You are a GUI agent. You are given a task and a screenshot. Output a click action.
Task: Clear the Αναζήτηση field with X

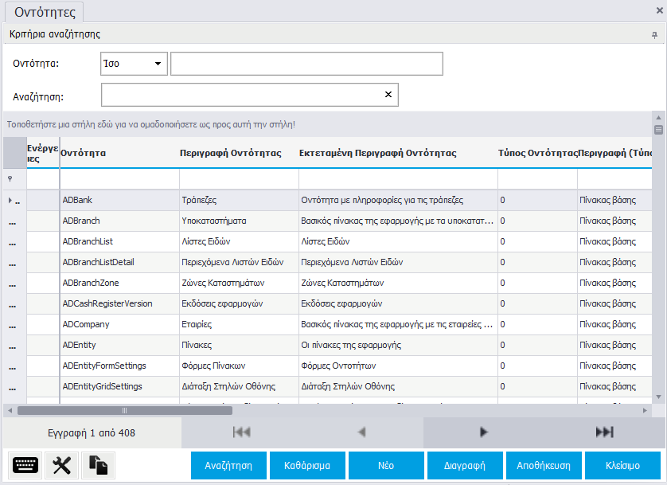(x=388, y=95)
